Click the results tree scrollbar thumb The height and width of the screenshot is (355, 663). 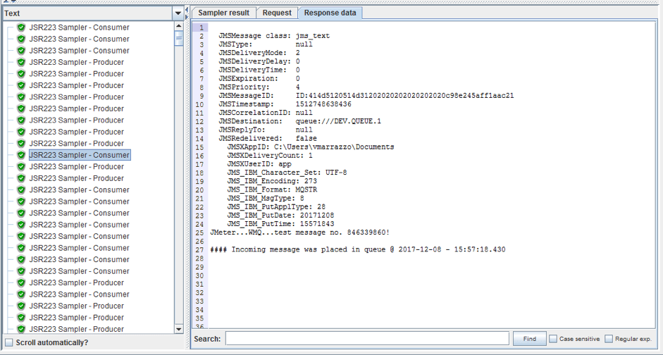tap(179, 38)
